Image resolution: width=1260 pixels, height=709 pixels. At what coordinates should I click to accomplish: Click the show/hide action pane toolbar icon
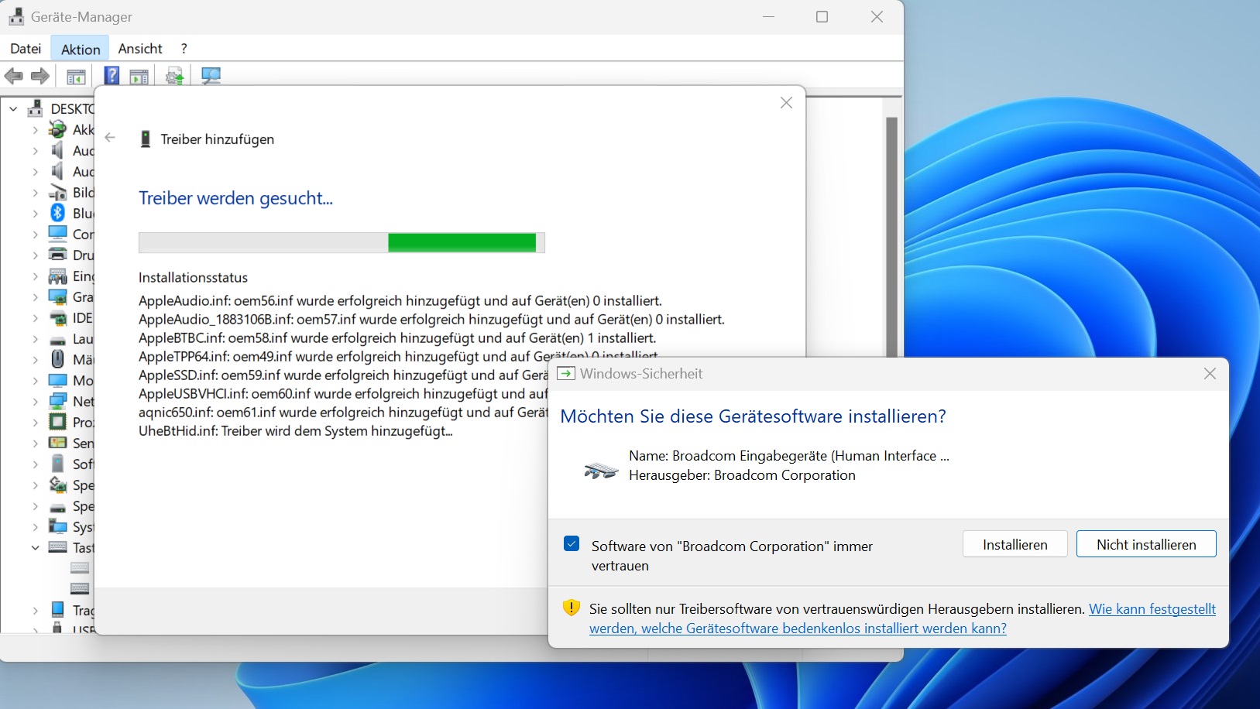(139, 77)
